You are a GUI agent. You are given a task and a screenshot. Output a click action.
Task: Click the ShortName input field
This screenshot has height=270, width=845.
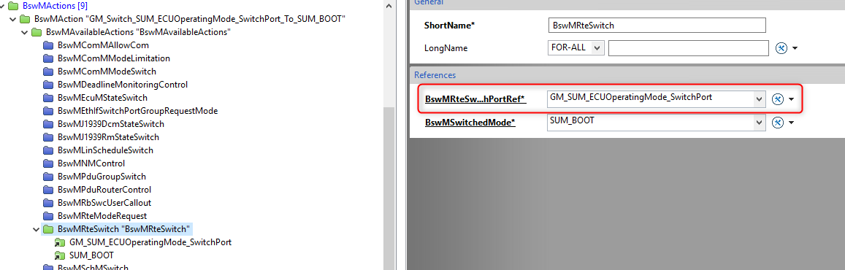(656, 25)
